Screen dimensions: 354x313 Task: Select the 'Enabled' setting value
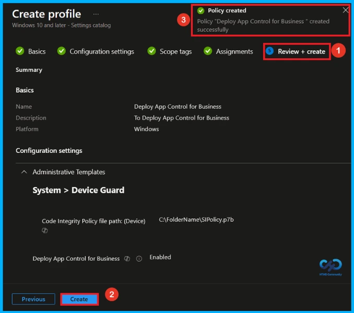click(160, 258)
